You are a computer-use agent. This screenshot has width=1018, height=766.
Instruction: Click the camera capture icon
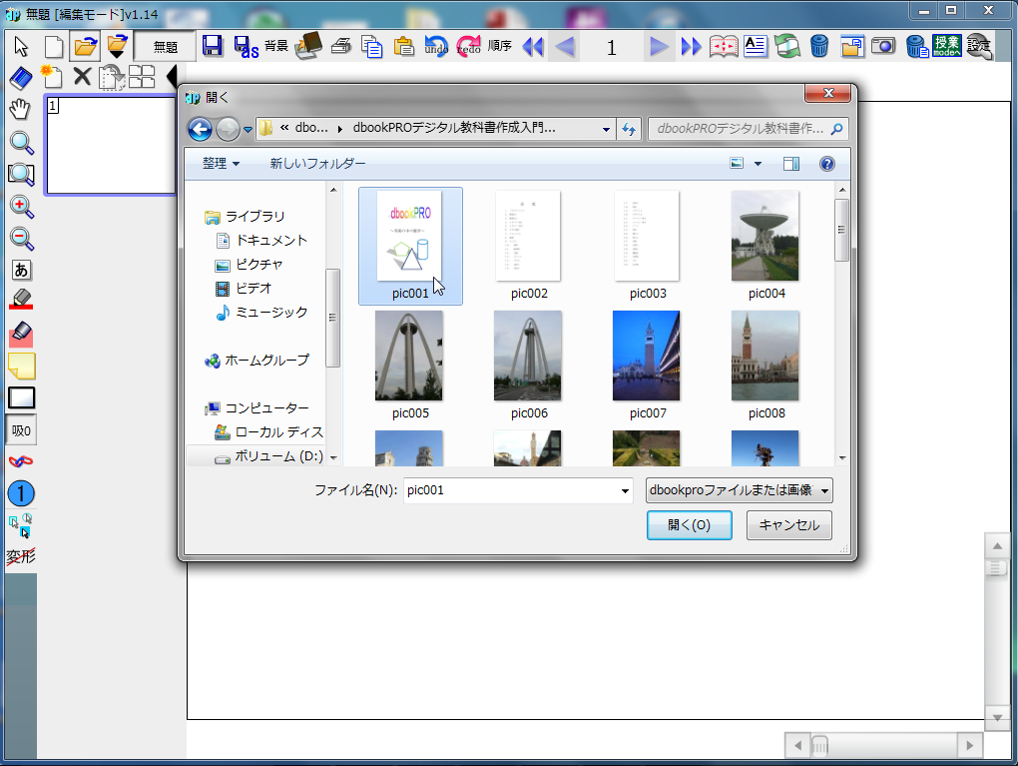click(883, 46)
